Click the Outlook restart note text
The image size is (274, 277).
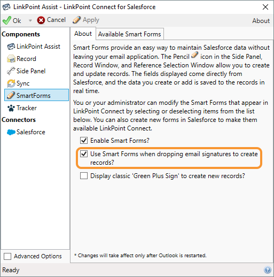tap(140, 256)
